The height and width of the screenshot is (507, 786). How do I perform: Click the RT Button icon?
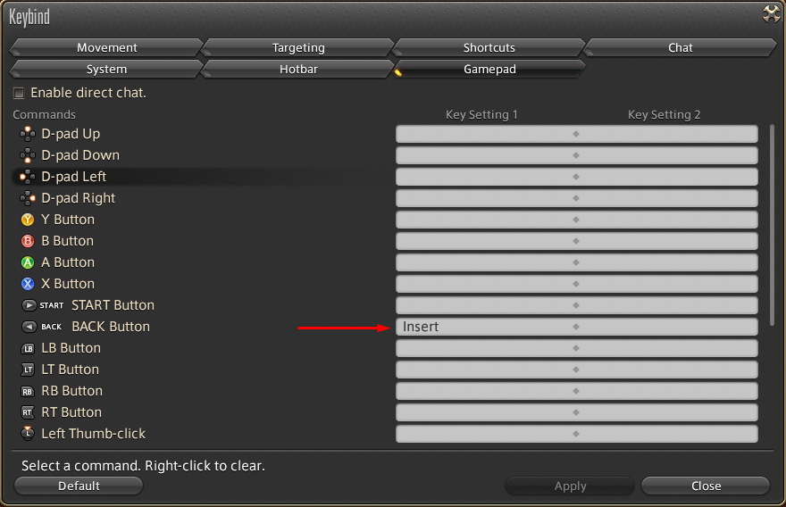click(28, 412)
